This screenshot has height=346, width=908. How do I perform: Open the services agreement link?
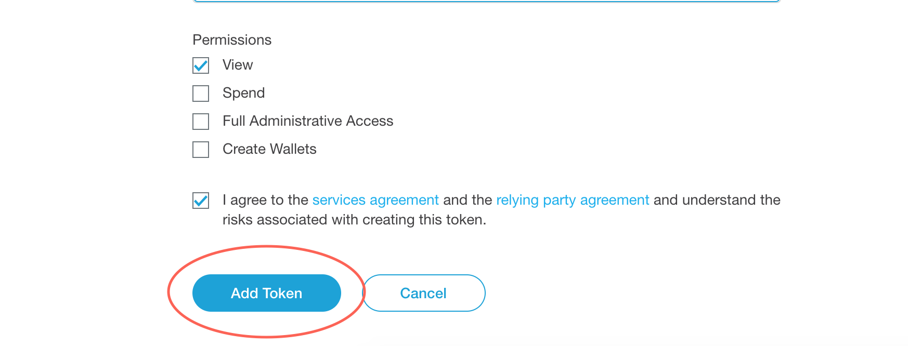pyautogui.click(x=375, y=200)
